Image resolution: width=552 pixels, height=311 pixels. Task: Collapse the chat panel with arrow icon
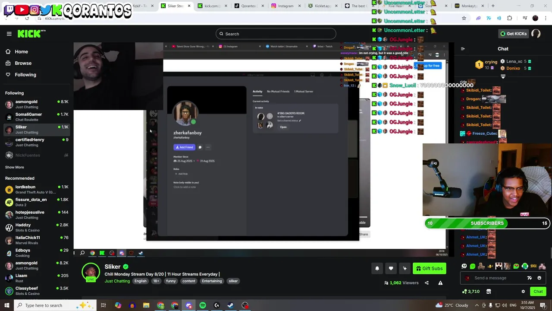pos(463,49)
